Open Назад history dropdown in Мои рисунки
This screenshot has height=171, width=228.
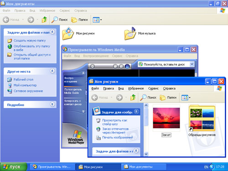(x=112, y=97)
